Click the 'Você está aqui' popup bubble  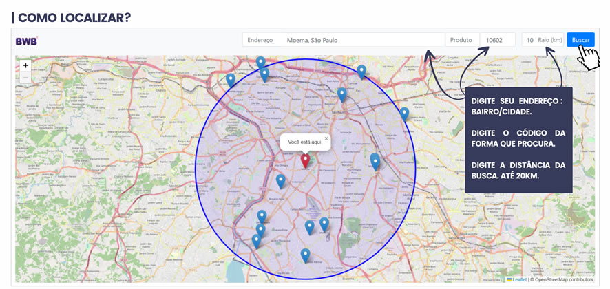[303, 142]
